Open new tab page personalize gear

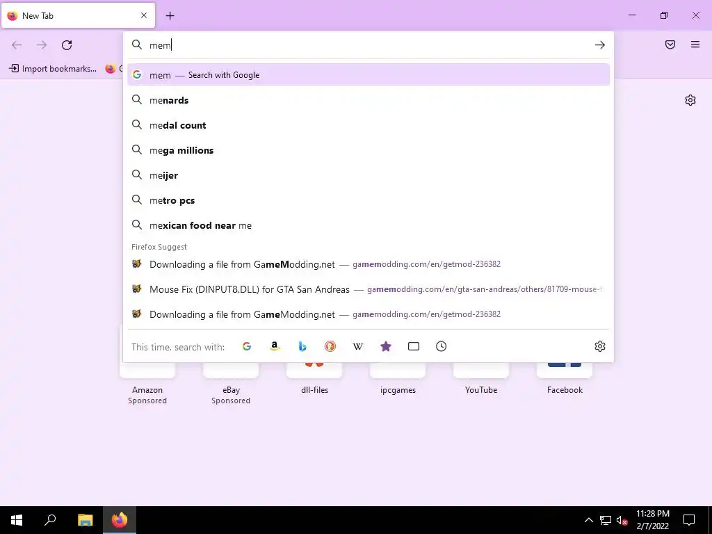tap(690, 100)
